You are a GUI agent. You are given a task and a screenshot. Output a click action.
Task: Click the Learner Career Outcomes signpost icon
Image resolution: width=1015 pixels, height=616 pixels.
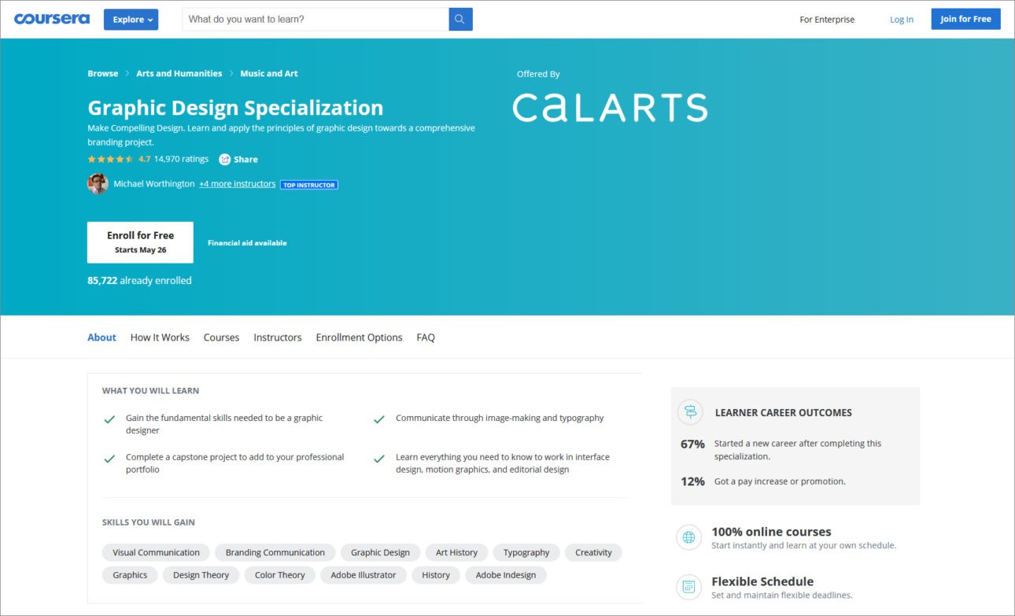pos(690,412)
